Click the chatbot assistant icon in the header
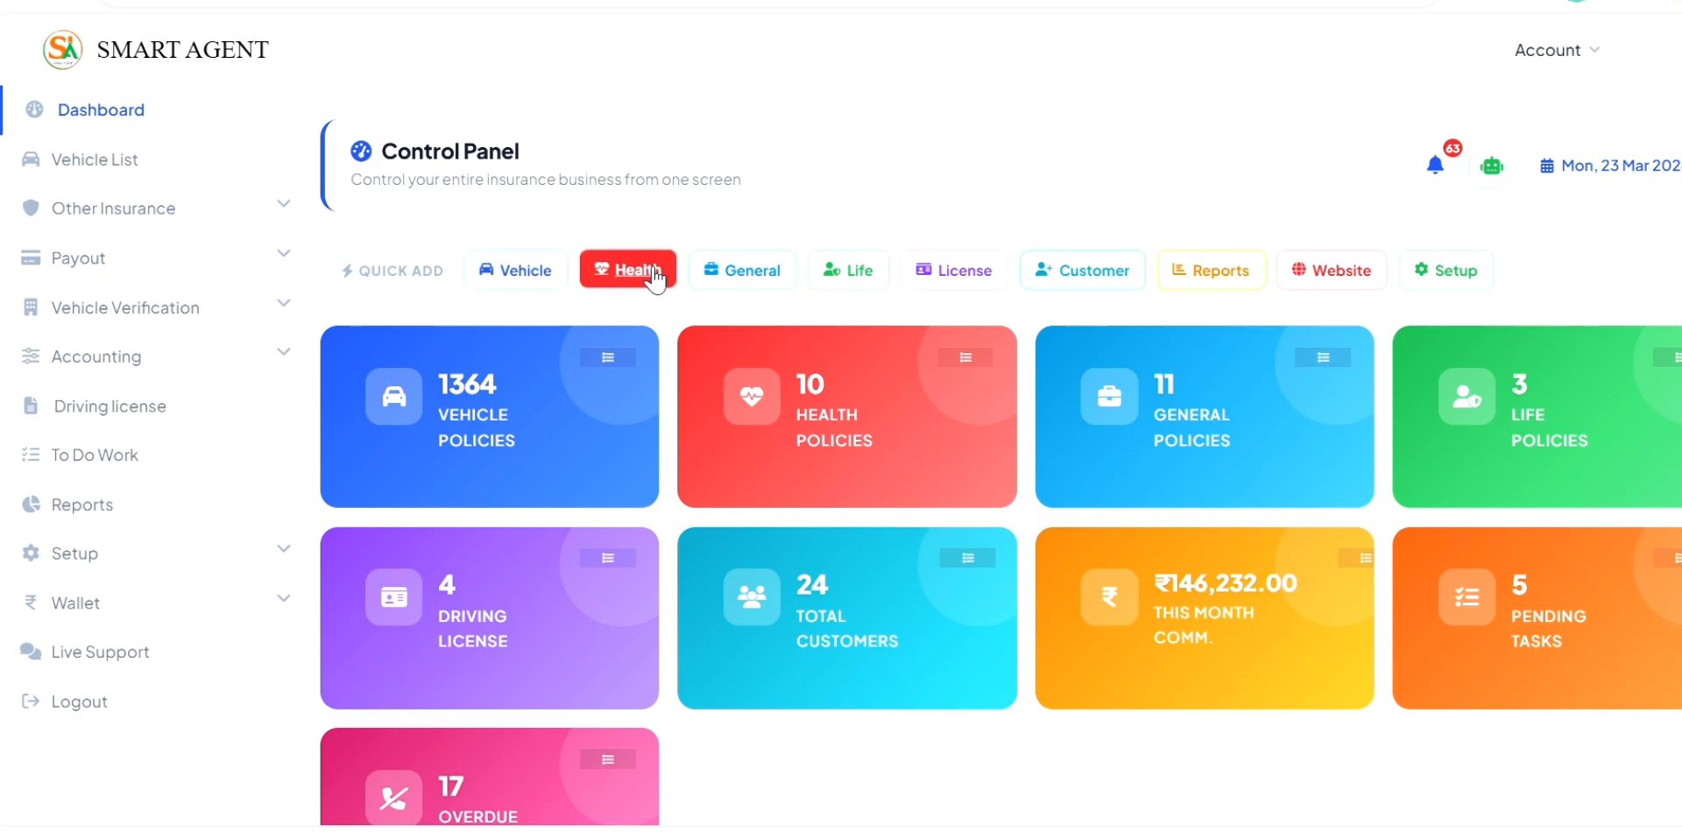The width and height of the screenshot is (1682, 840). tap(1492, 165)
